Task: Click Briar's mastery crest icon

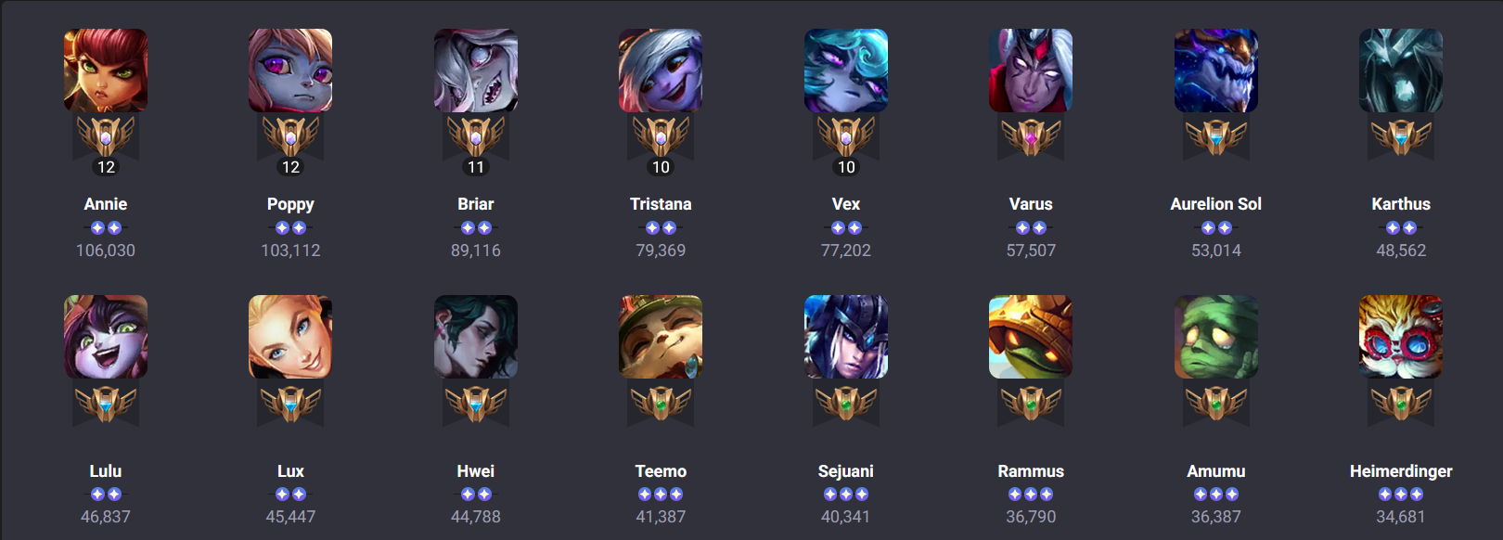Action: point(476,137)
